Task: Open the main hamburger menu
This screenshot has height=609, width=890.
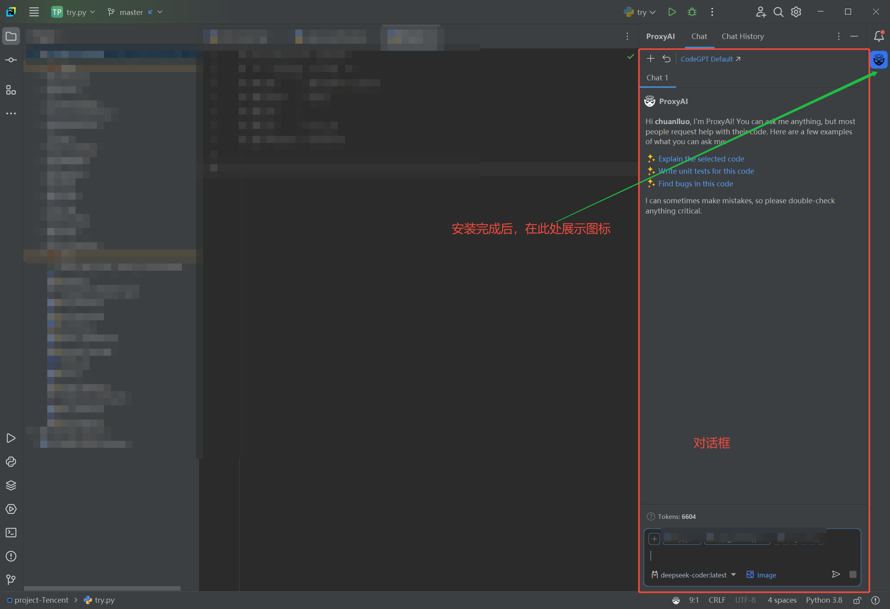Action: [x=34, y=12]
